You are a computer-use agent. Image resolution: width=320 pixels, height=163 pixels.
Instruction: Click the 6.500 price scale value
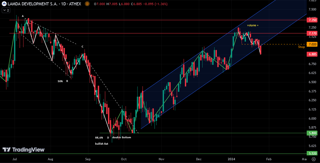312,82
